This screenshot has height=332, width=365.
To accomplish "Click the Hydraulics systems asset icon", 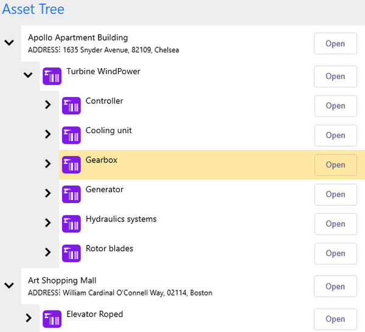I will click(72, 224).
